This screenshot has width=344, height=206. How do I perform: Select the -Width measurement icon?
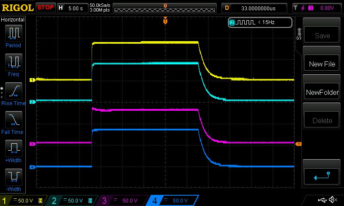click(x=14, y=177)
